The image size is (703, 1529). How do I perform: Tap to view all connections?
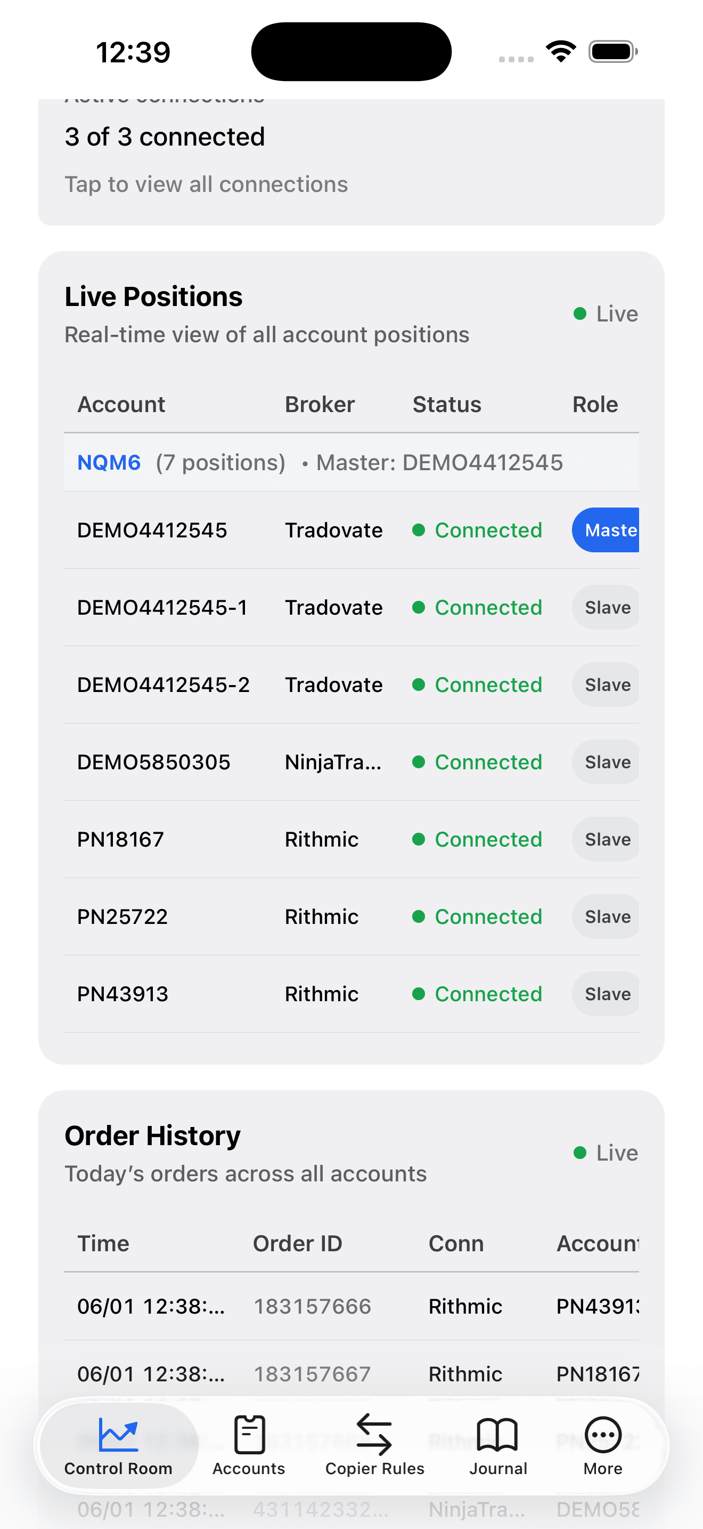[206, 184]
